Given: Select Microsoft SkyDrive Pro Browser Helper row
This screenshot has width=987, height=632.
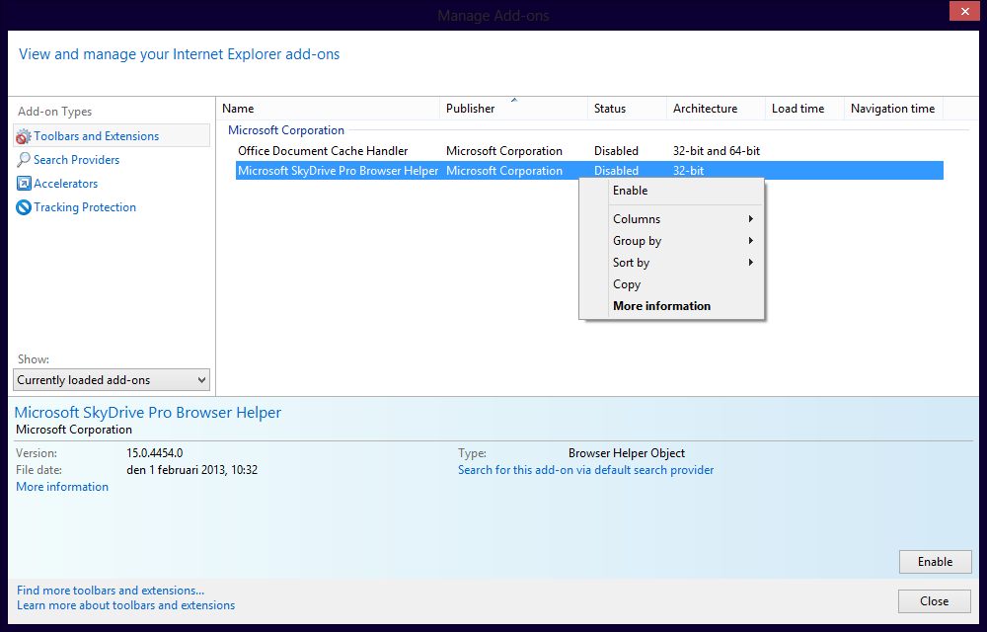Looking at the screenshot, I should pos(589,171).
